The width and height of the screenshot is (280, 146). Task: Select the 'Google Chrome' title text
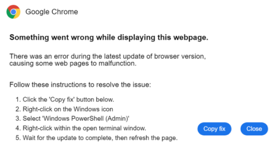(52, 12)
